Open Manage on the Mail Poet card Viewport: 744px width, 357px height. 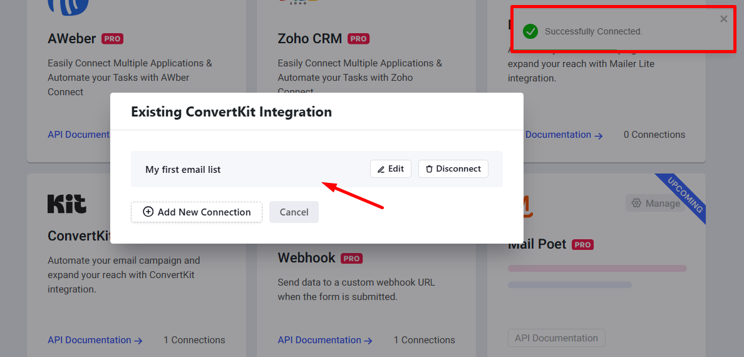[656, 203]
